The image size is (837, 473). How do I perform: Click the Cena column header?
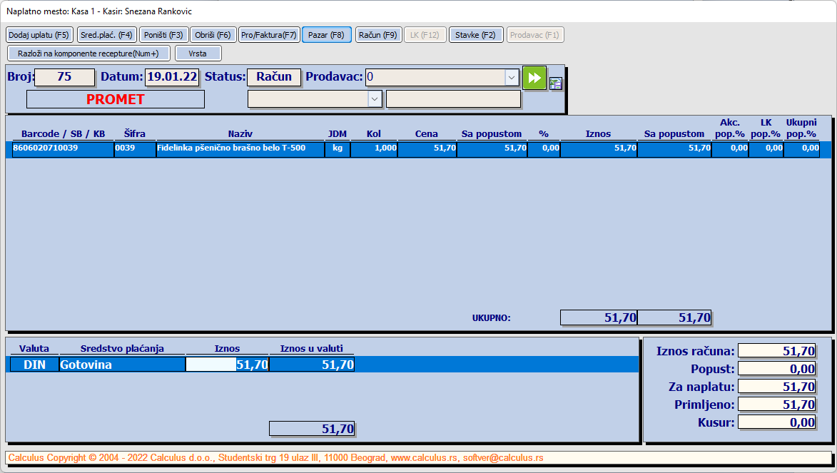pyautogui.click(x=427, y=134)
